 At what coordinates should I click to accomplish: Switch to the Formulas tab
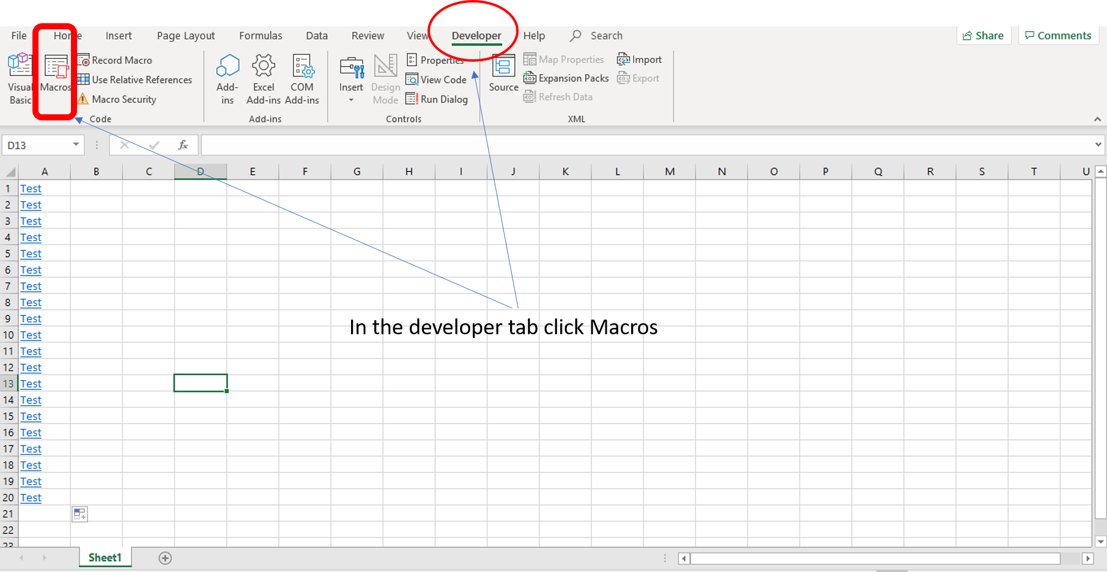(261, 35)
